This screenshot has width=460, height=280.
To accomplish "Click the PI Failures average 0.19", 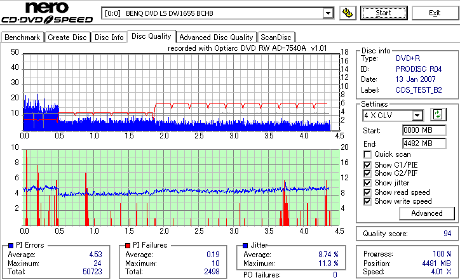I will click(213, 255).
